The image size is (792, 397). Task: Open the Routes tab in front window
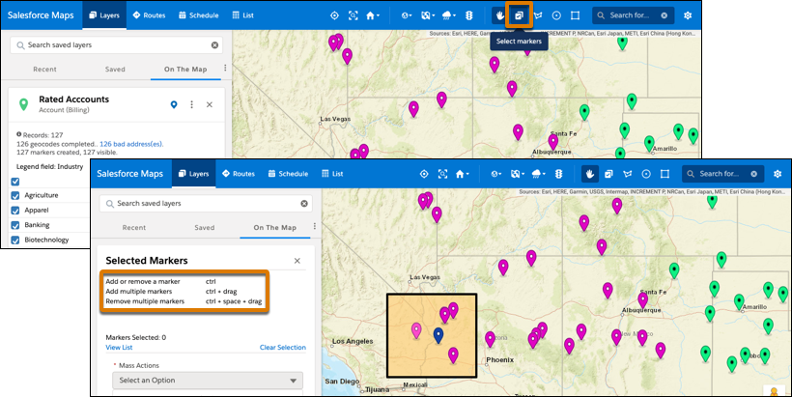pos(239,174)
